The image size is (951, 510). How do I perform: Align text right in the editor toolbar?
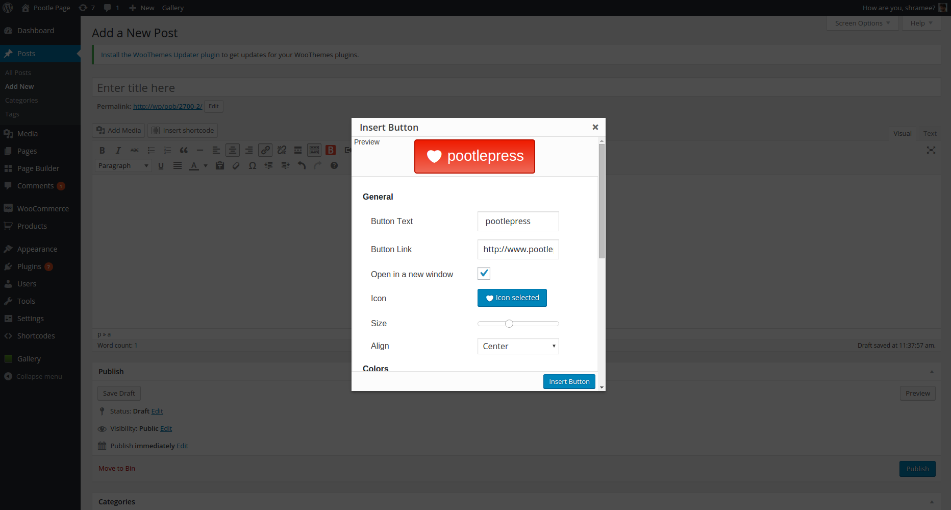click(x=249, y=150)
